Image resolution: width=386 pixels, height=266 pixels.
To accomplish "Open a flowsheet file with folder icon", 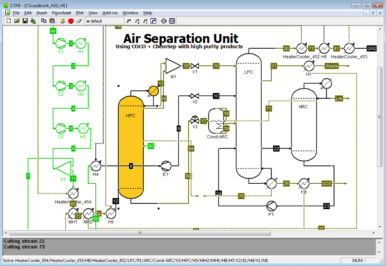I will [x=17, y=21].
